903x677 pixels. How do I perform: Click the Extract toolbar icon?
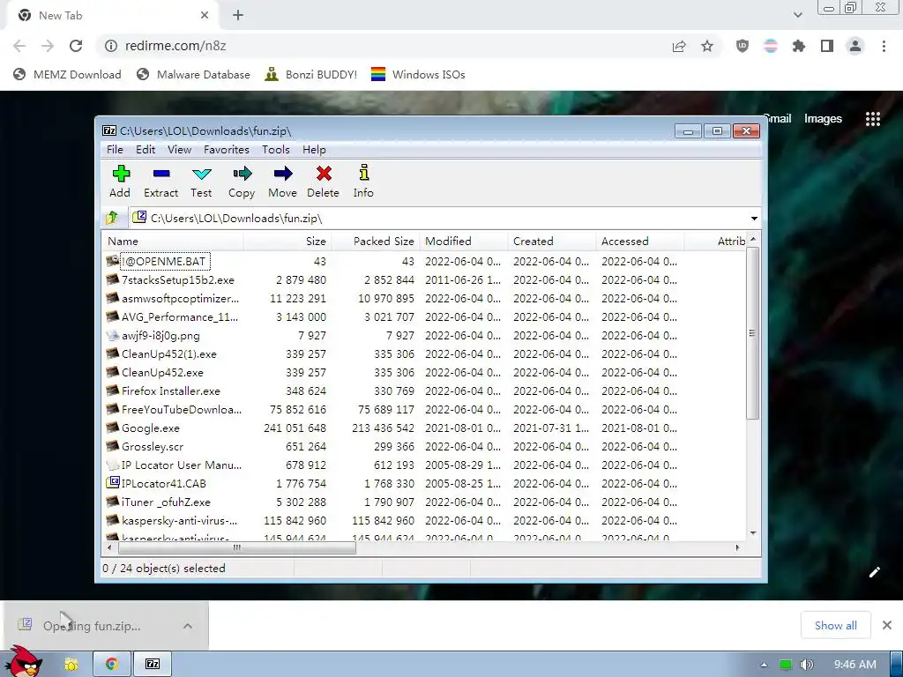[160, 181]
